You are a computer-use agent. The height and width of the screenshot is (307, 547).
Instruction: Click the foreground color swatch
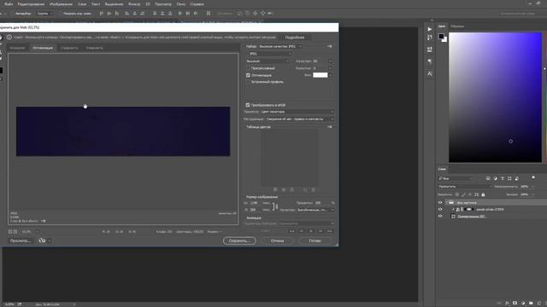pyautogui.click(x=442, y=36)
